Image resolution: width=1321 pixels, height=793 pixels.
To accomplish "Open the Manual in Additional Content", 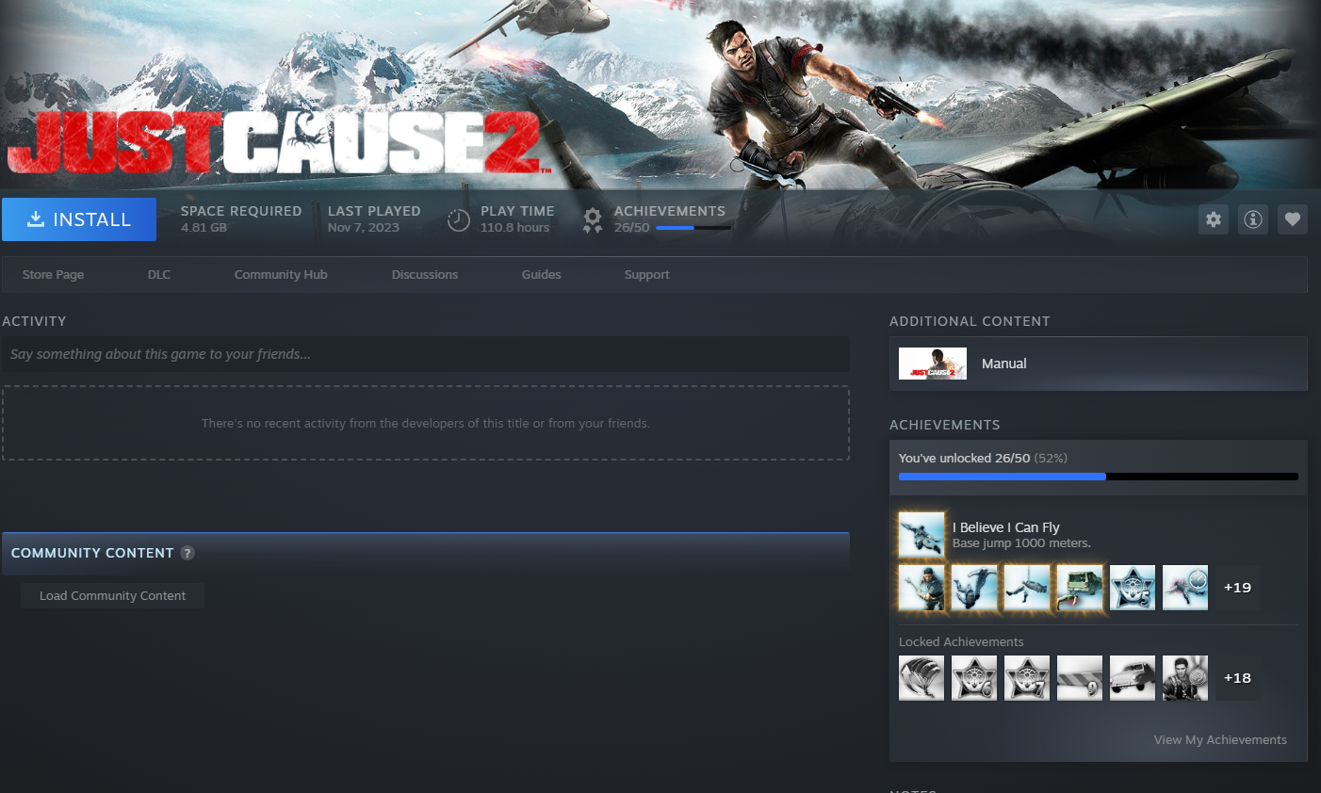I will tap(1098, 364).
